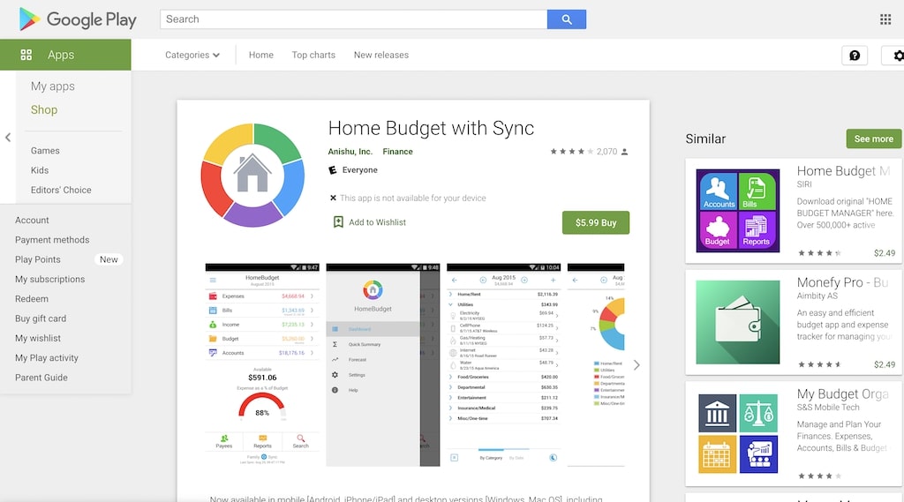Open New releases
This screenshot has height=502, width=904.
(381, 55)
